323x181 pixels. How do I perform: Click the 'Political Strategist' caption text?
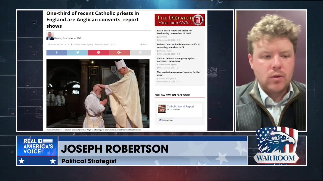89,161
